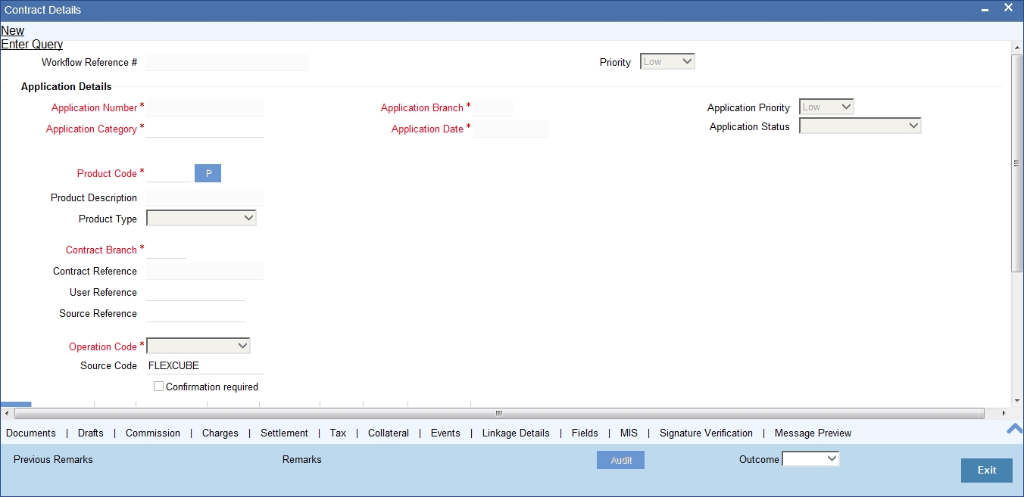This screenshot has height=497, width=1024.
Task: Open the Charges tab
Action: click(x=220, y=433)
